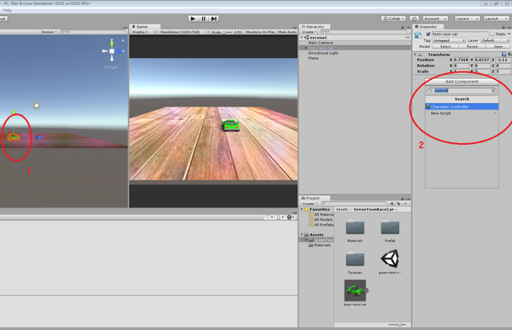
Task: Open the Gizmos dropdown
Action: pyautogui.click(x=49, y=32)
